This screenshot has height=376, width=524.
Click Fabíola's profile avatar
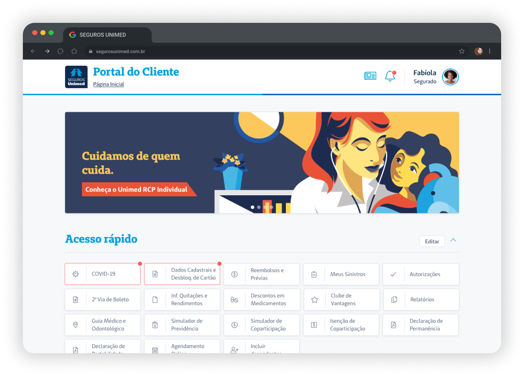[x=450, y=77]
